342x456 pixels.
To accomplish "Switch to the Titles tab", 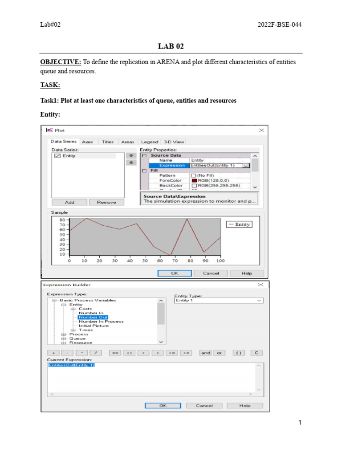I will (108, 142).
